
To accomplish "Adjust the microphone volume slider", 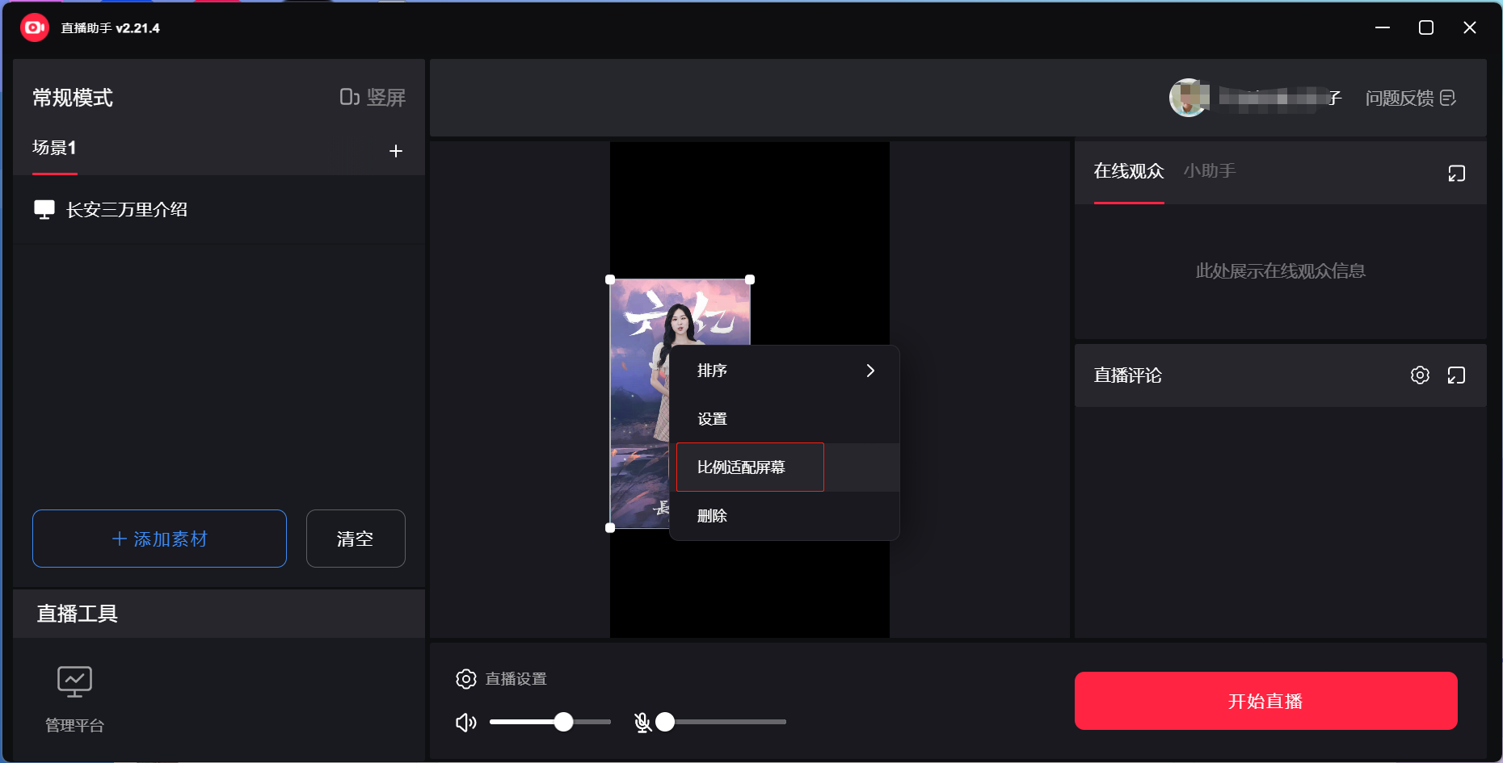I will [x=721, y=722].
